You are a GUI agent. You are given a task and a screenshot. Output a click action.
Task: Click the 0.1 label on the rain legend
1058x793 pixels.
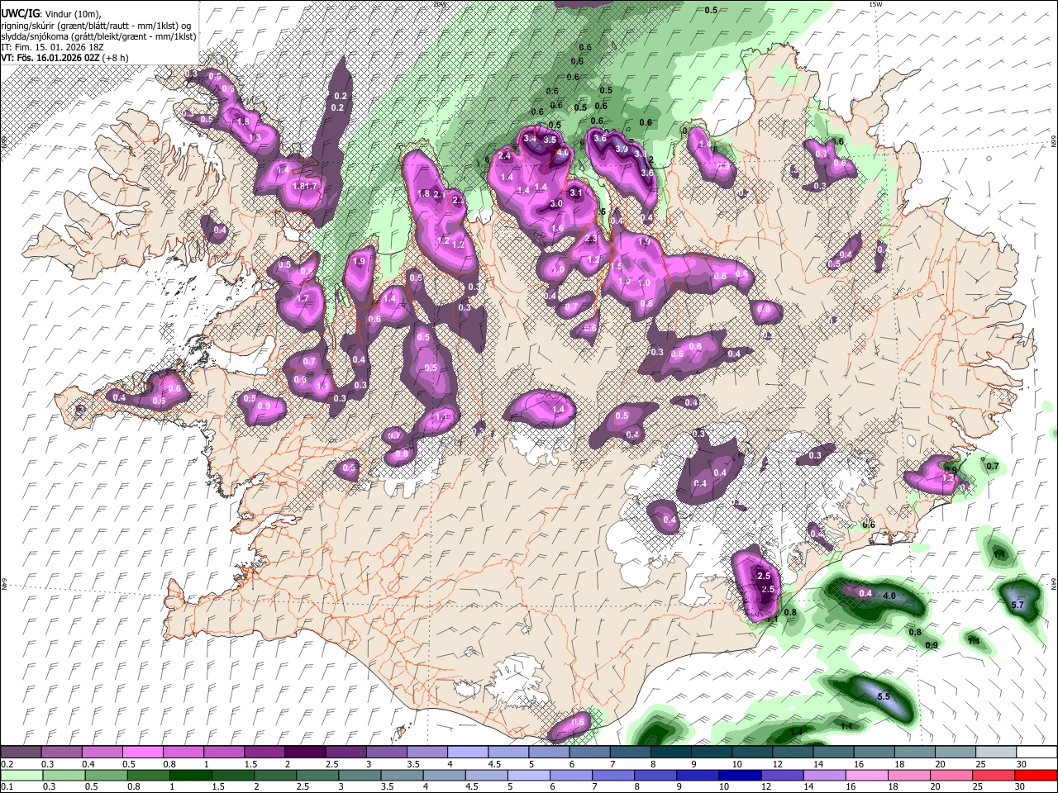(x=7, y=786)
